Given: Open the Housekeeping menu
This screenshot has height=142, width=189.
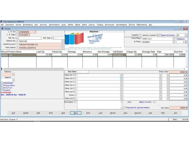Looking at the screenshot, I should (x=121, y=25).
